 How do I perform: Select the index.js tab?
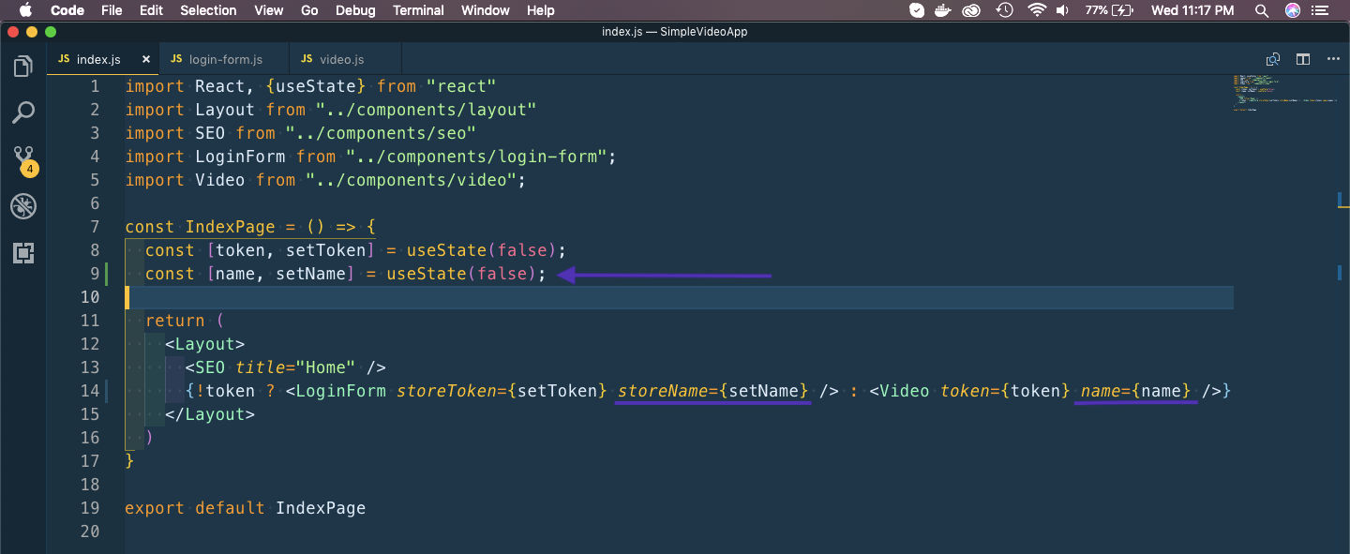pos(98,59)
